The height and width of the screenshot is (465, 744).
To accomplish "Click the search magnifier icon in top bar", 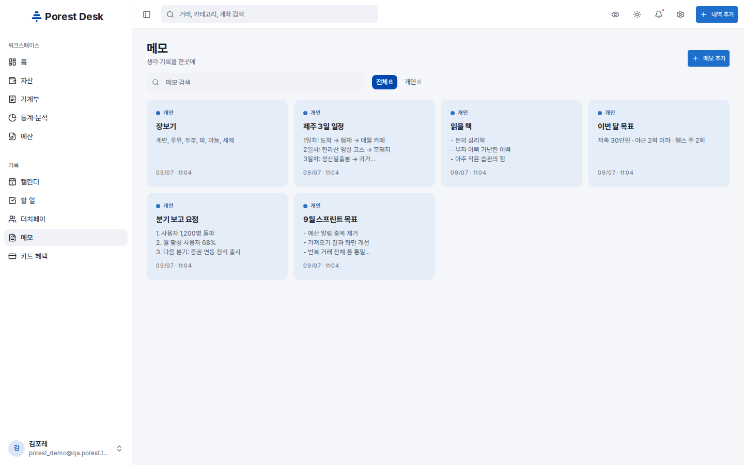I will (x=170, y=14).
